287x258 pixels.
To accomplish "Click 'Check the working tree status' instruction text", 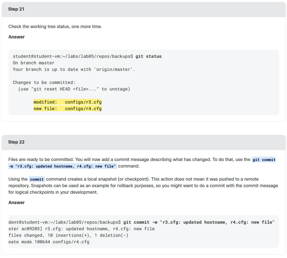I will coord(55,27).
